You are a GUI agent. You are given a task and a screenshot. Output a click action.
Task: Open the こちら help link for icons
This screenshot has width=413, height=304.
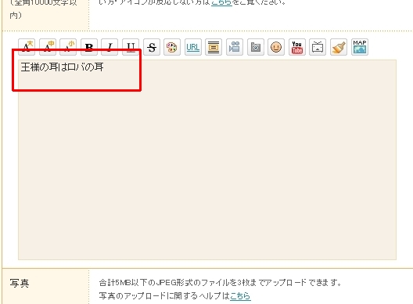coord(221,2)
